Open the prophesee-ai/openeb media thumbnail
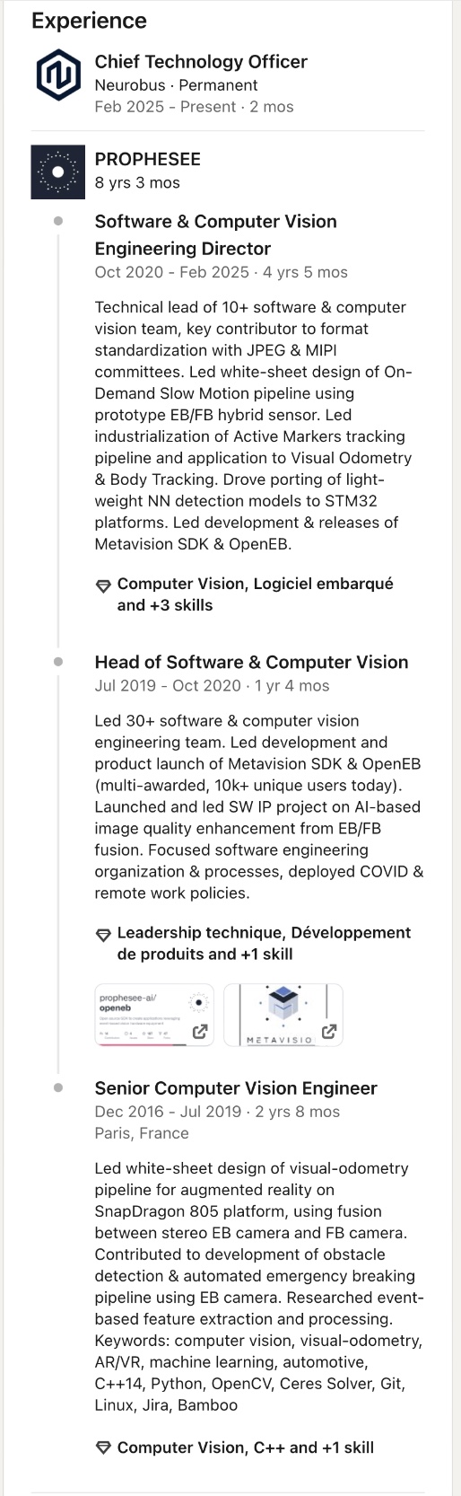 pos(154,1015)
